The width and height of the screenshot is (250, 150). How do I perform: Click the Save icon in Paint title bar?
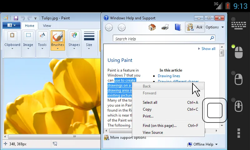pos(16,18)
